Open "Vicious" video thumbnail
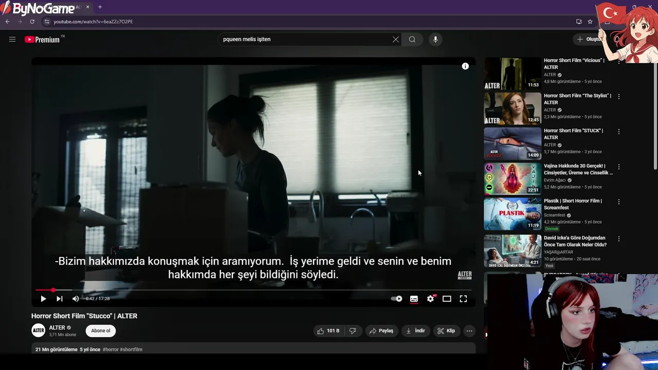The height and width of the screenshot is (370, 658). pos(513,73)
